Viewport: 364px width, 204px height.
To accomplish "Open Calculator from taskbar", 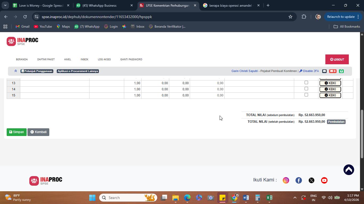I will pos(258,198).
